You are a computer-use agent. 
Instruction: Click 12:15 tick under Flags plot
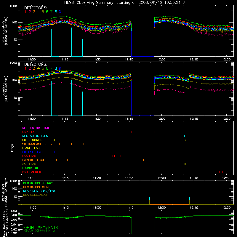[194, 178]
